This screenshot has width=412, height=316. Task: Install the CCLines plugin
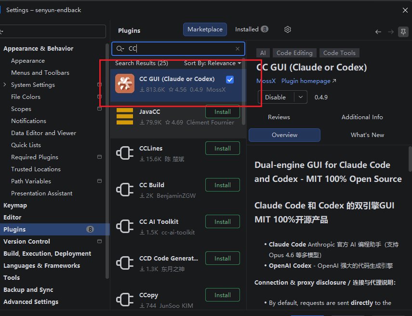[x=223, y=148]
